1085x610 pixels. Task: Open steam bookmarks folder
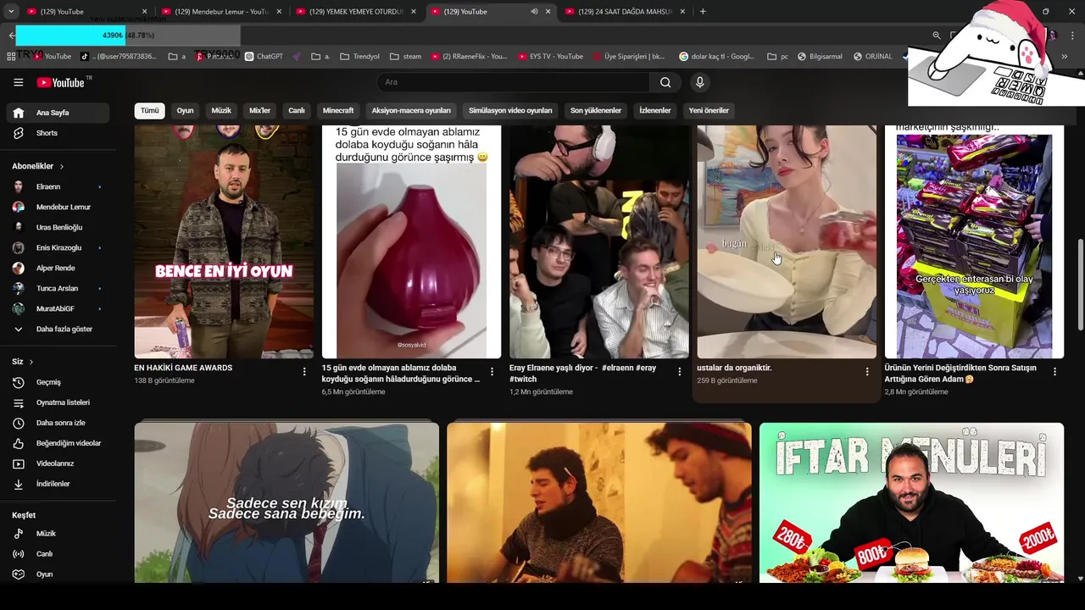pyautogui.click(x=406, y=57)
